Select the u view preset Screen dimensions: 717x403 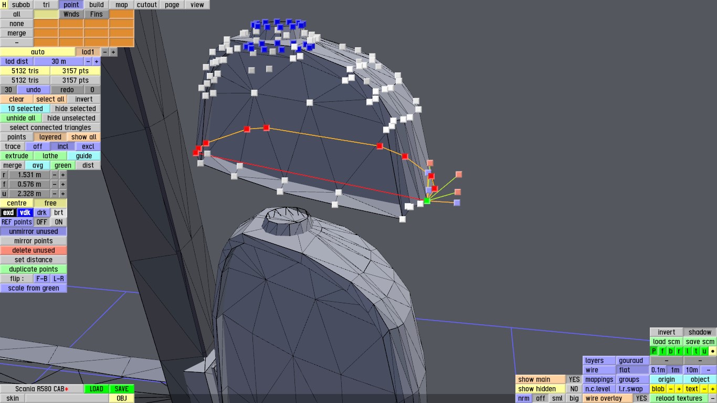coord(704,351)
